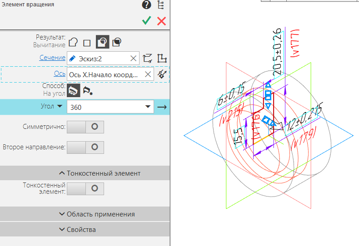Reverse direction with the arrow next to angle
Image resolution: width=359 pixels, height=246 pixels.
point(162,107)
